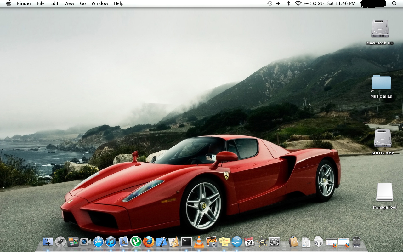This screenshot has width=403, height=252.
Task: Open the Window menu
Action: click(x=100, y=3)
